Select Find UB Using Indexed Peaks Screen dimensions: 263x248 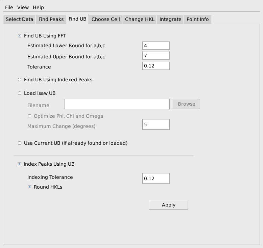tap(20, 80)
